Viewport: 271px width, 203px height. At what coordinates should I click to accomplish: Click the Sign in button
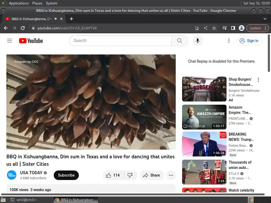click(x=249, y=41)
